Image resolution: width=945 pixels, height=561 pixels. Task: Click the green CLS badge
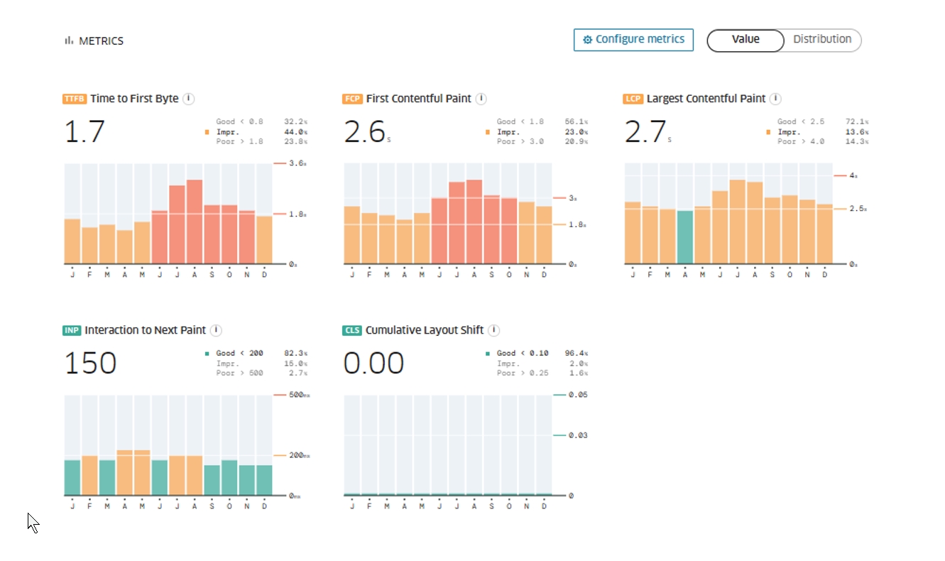pyautogui.click(x=352, y=331)
